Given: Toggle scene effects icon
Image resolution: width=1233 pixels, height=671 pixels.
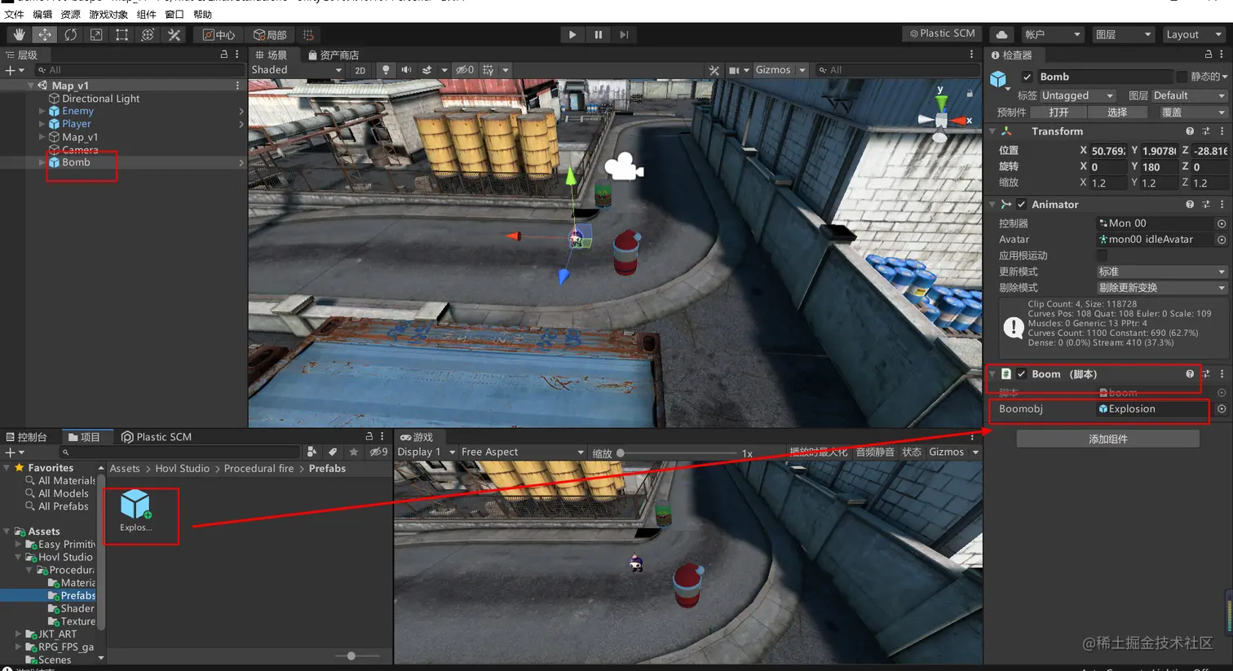Looking at the screenshot, I should (426, 70).
